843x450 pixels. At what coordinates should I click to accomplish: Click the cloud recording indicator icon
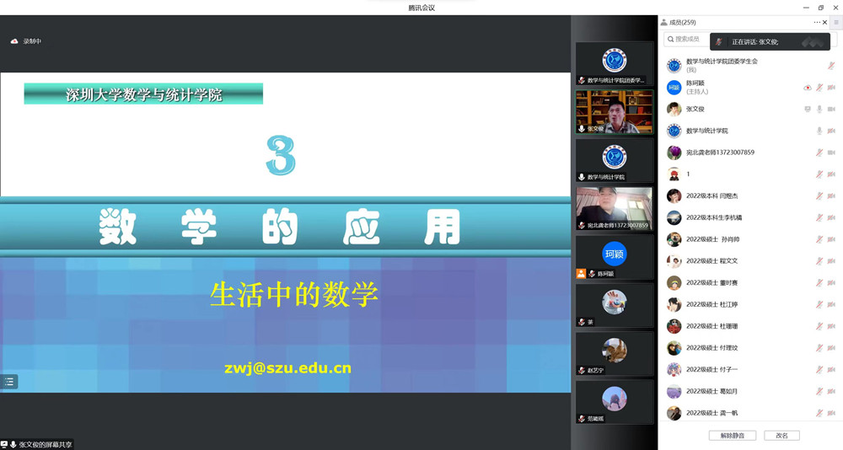click(14, 40)
